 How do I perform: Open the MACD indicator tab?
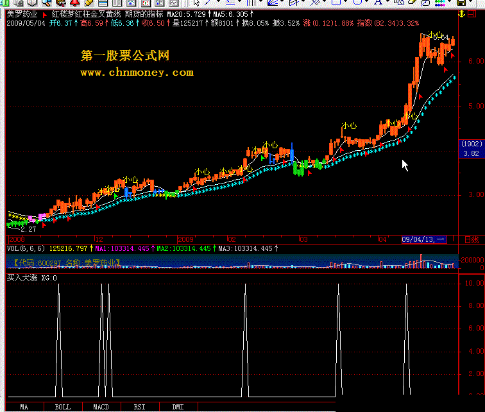(101, 407)
